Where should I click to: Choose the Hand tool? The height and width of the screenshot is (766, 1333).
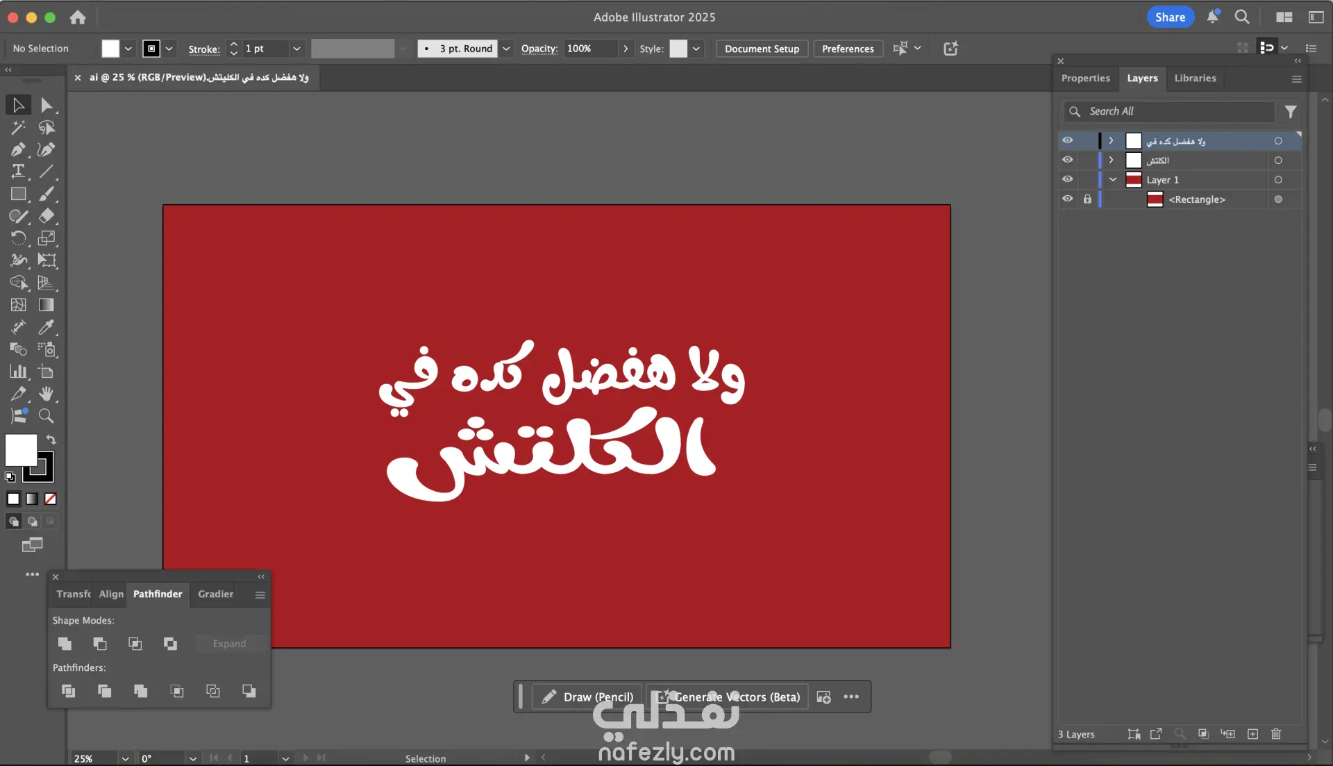point(46,394)
